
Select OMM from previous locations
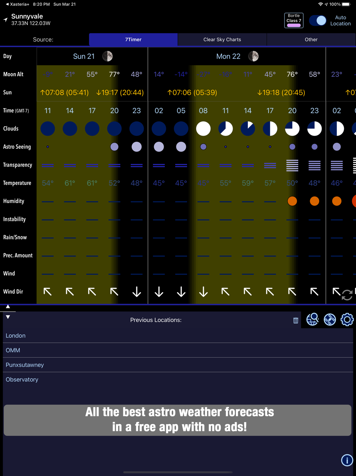tap(178, 350)
